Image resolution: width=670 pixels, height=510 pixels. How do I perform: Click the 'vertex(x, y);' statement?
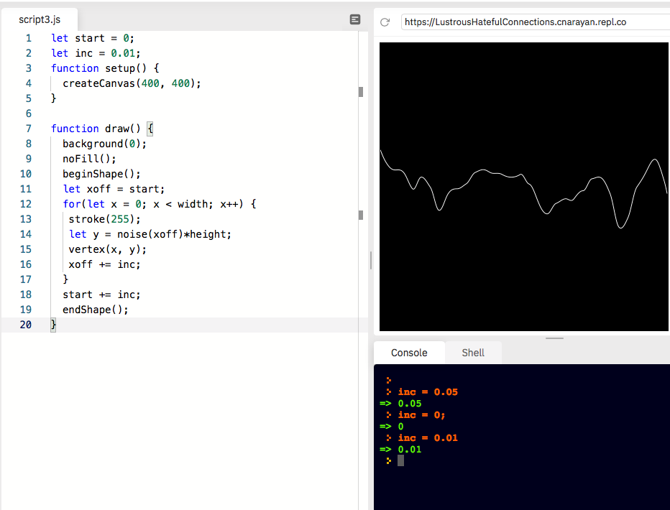[108, 249]
